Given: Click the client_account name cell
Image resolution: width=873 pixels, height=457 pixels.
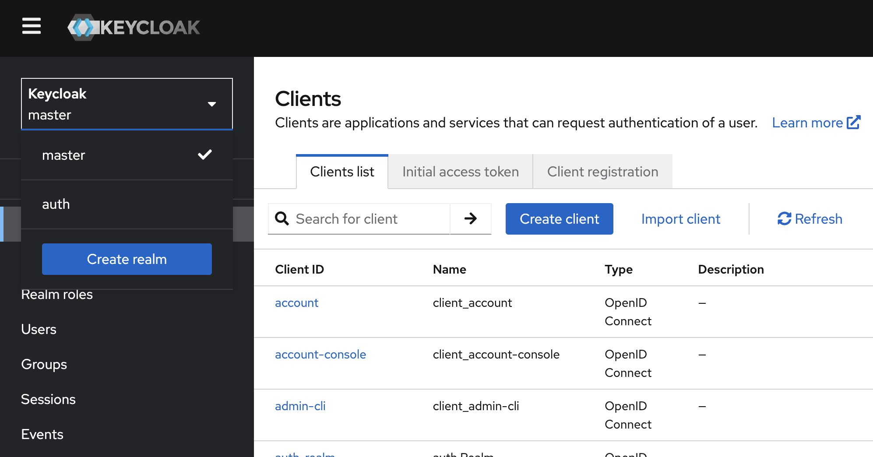Looking at the screenshot, I should [472, 303].
